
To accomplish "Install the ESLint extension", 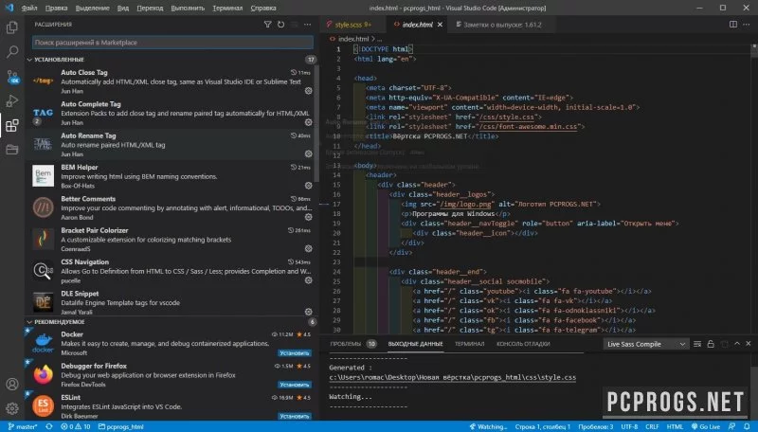I will pyautogui.click(x=295, y=416).
